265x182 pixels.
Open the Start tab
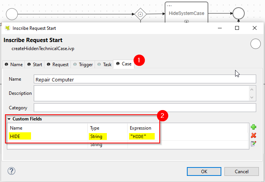pos(34,65)
